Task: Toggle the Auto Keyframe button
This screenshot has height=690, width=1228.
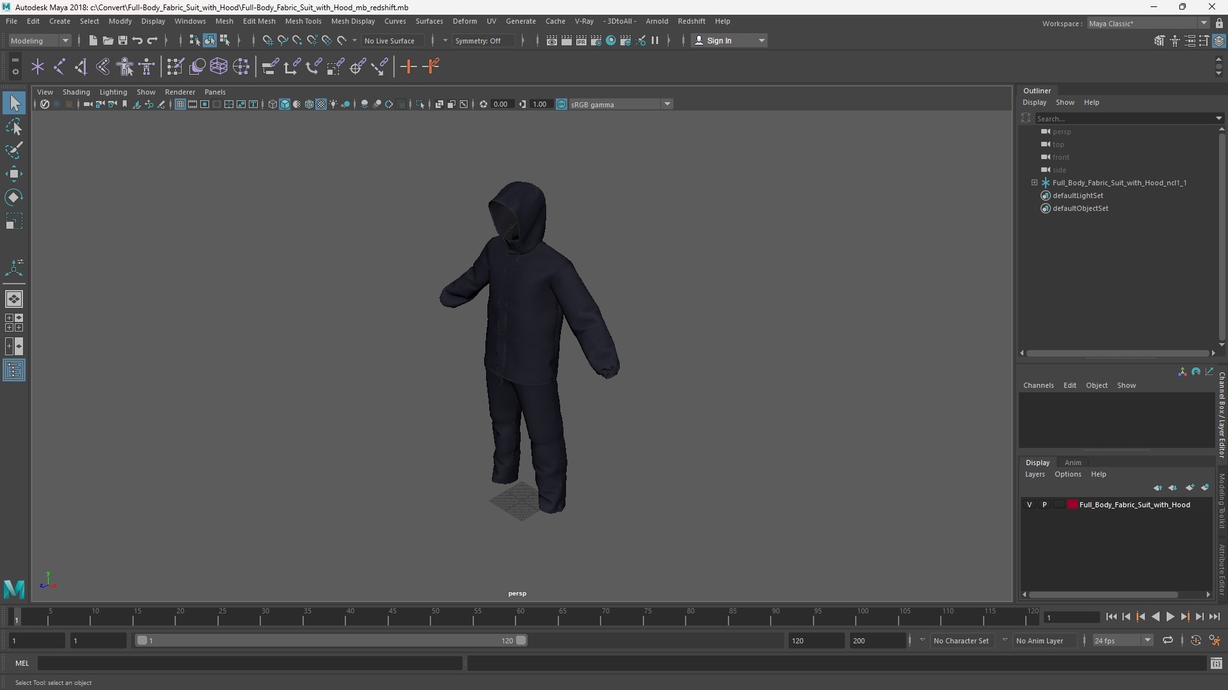Action: (1195, 640)
